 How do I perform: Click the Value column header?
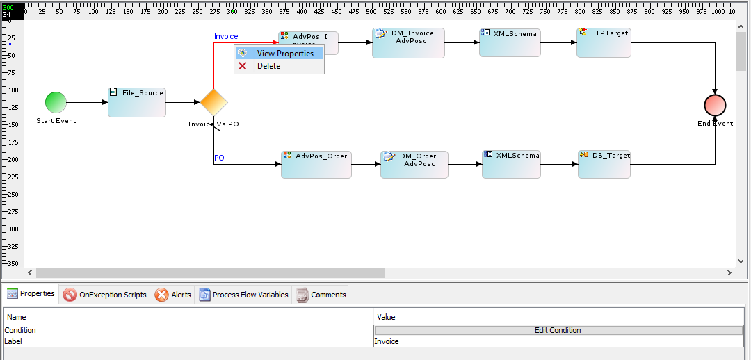point(558,317)
